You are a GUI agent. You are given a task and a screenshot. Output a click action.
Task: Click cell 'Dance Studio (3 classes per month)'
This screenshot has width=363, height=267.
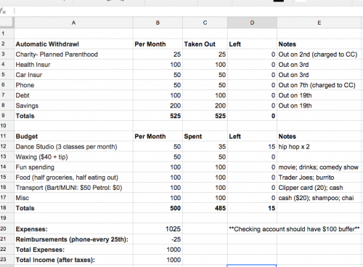click(x=73, y=147)
